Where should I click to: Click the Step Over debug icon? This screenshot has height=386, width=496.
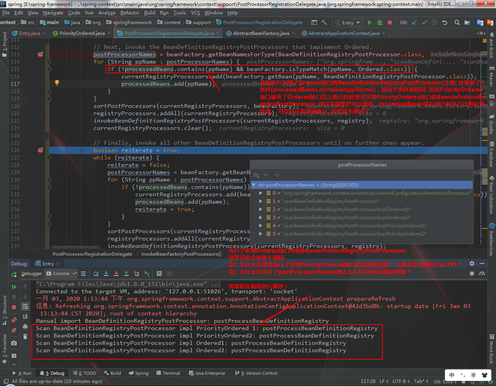[x=96, y=273]
